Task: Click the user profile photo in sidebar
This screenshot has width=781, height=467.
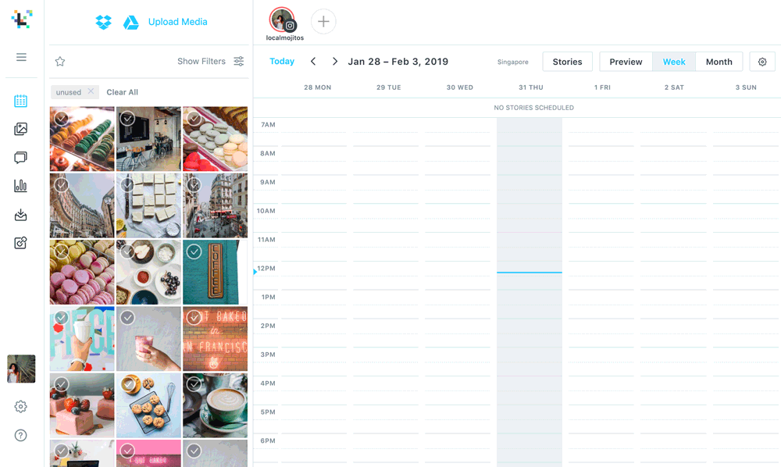Action: pos(21,369)
